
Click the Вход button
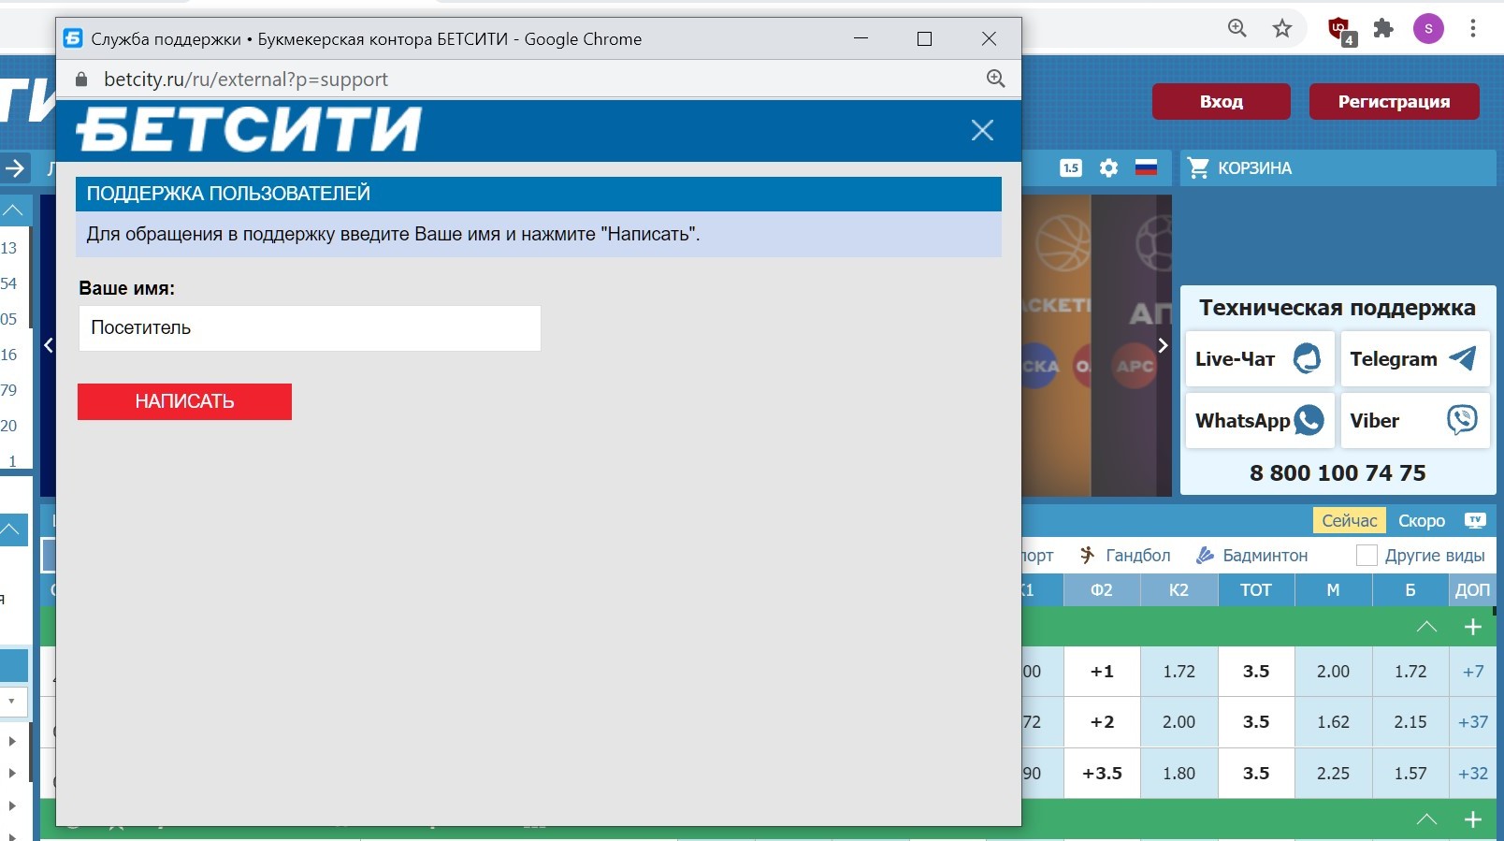click(x=1222, y=101)
